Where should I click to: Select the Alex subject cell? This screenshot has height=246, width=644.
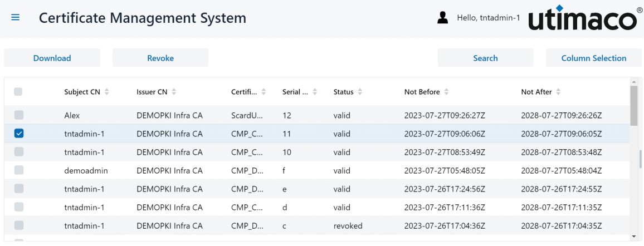point(72,116)
